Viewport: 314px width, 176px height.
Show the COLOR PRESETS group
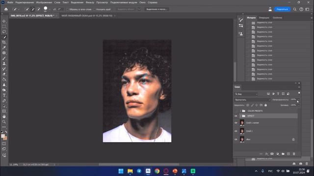[x=236, y=111]
